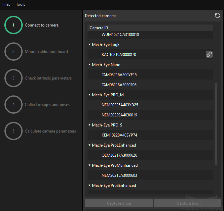Collapse the Mech-Eye ProLEnhanced group
Image resolution: width=224 pixels, height=211 pixels.
[89, 145]
